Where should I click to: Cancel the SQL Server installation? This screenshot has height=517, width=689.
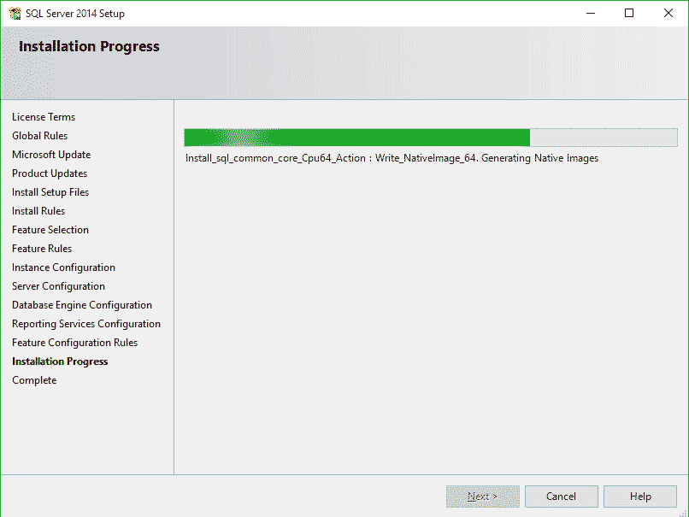point(561,496)
